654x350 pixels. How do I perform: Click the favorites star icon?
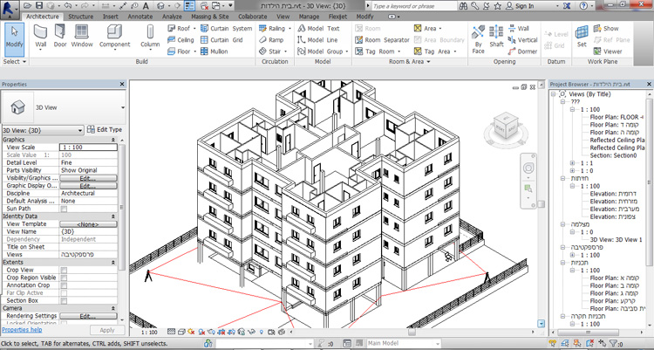click(497, 6)
